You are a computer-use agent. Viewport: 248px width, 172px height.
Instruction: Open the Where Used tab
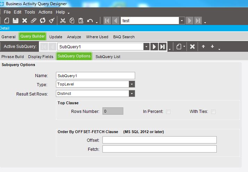tap(97, 37)
